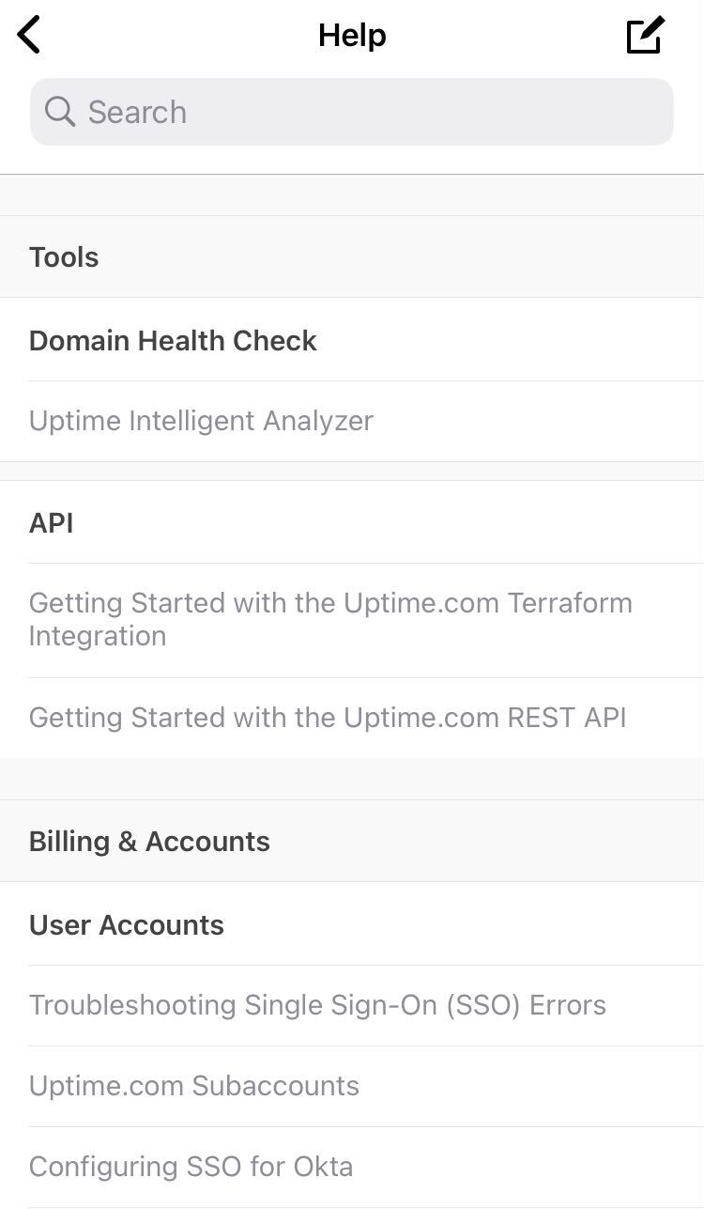Click the Search placeholder text in the search bar
Image resolution: width=704 pixels, height=1209 pixels.
click(x=137, y=112)
